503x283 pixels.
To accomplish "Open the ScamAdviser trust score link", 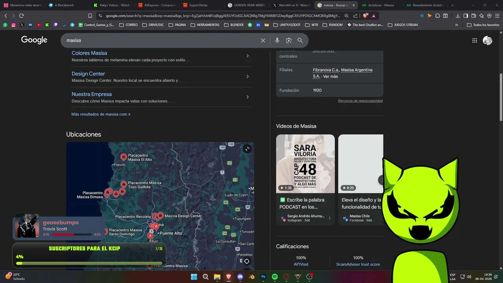I will point(358,265).
